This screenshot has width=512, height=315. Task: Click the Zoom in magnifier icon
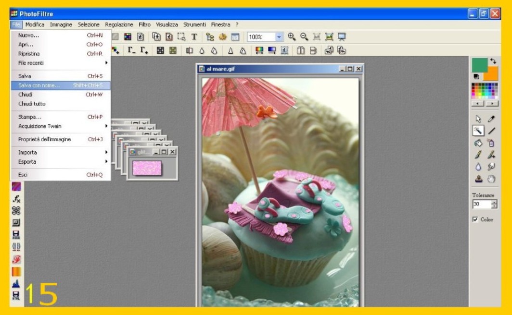point(292,37)
